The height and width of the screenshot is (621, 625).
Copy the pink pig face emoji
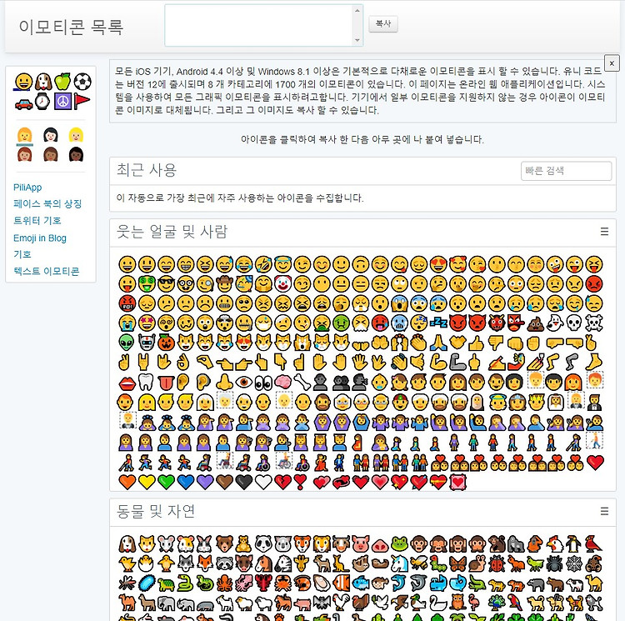[x=361, y=543]
